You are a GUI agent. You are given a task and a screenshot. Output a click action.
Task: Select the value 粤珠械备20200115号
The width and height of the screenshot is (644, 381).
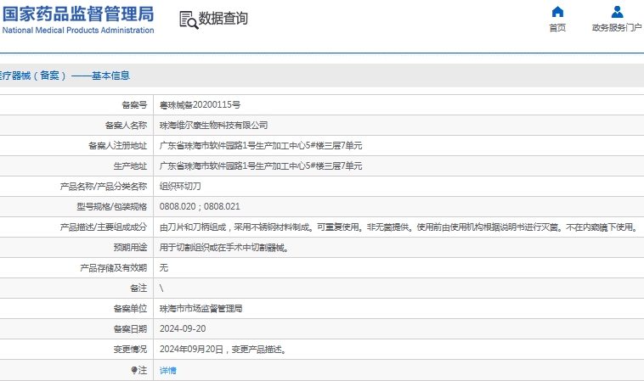200,105
